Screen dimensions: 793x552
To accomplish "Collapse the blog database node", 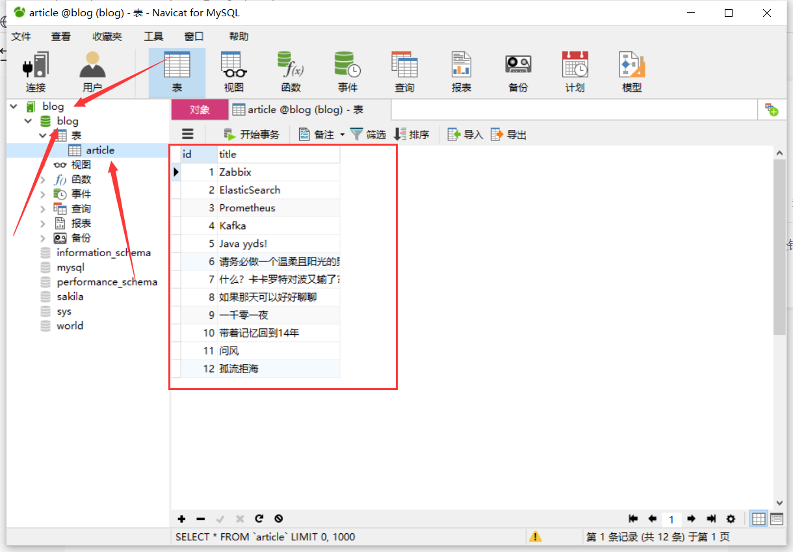I will pyautogui.click(x=28, y=121).
